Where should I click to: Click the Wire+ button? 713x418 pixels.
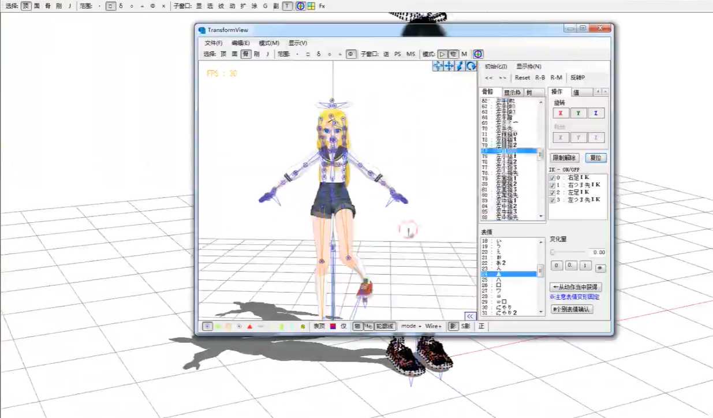434,326
